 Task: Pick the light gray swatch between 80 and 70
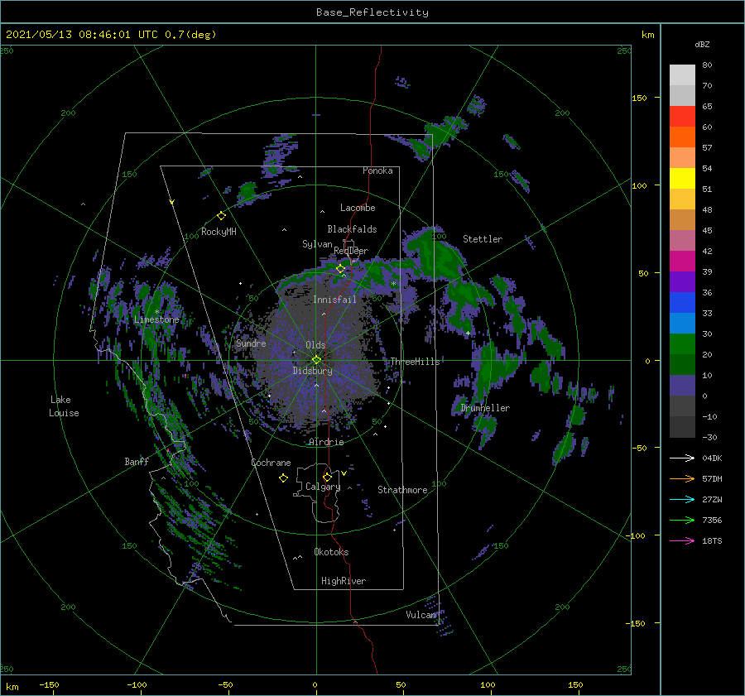[x=682, y=75]
